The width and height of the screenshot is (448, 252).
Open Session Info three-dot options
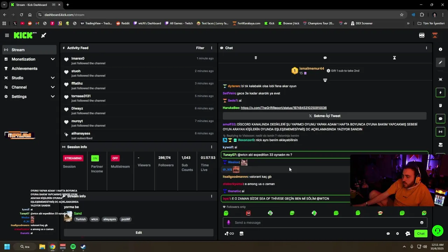coord(211,147)
